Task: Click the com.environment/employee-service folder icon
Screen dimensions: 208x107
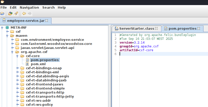Action: pos(17,40)
